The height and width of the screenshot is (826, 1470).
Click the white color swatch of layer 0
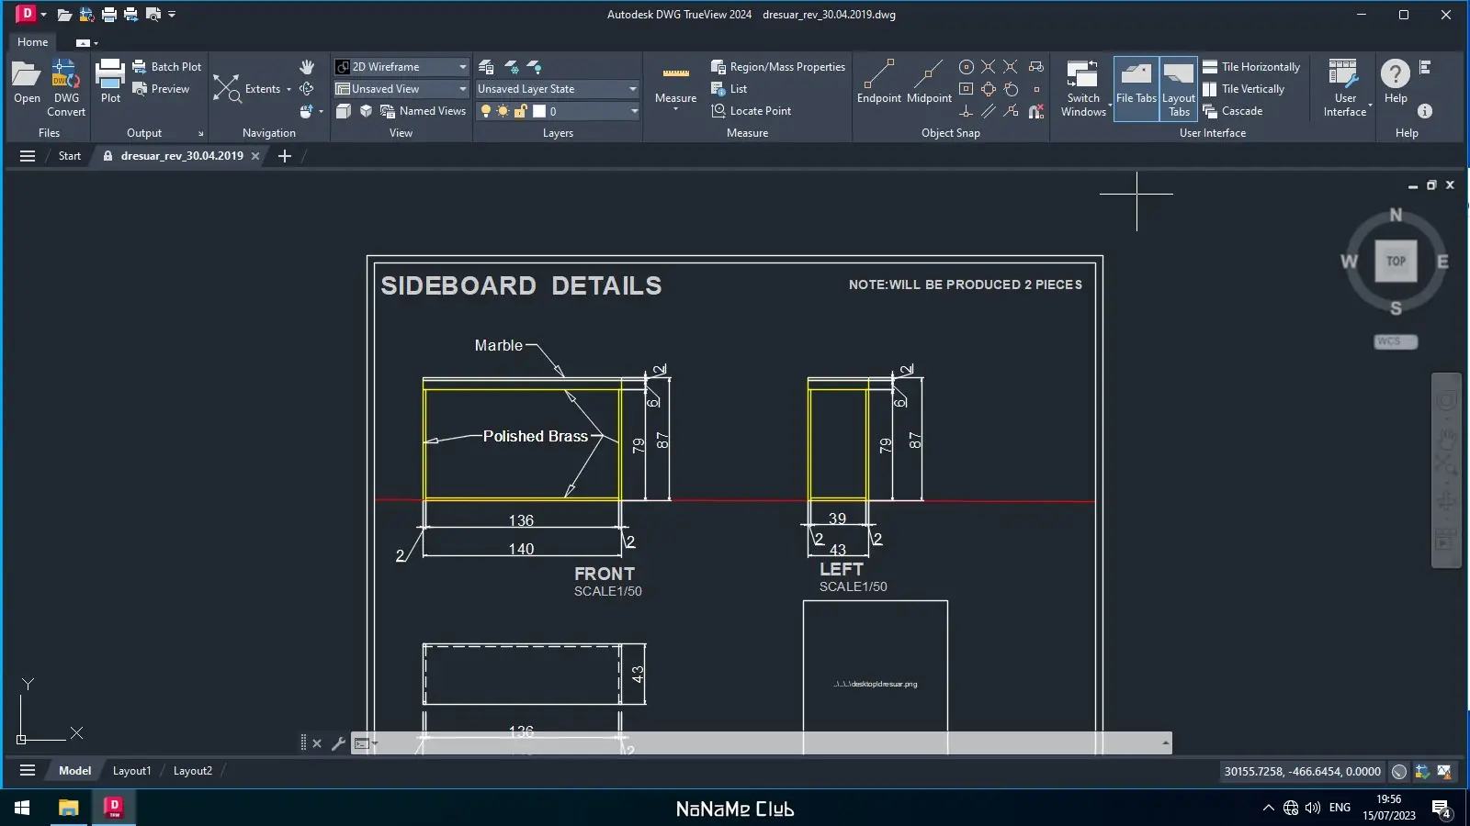[x=539, y=111]
